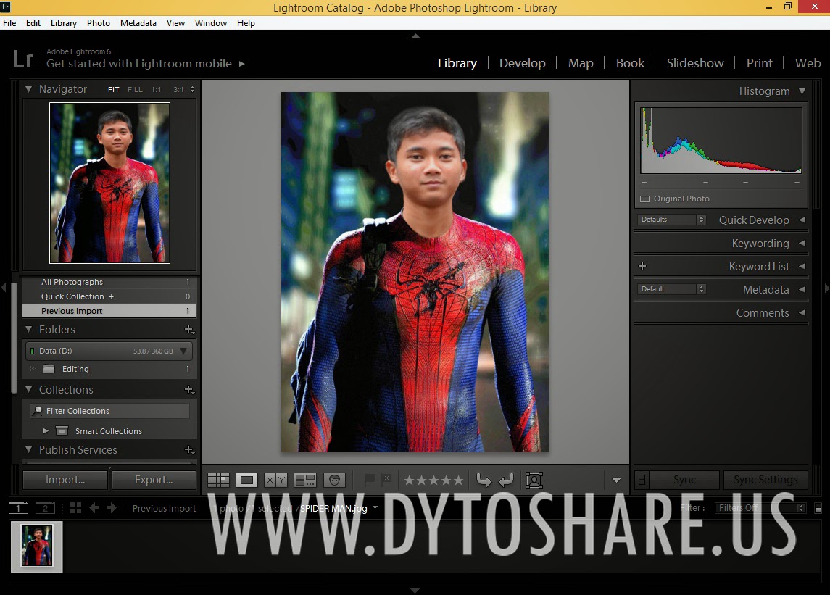Open toolbar content dropdown triangle
This screenshot has width=830, height=595.
[616, 480]
